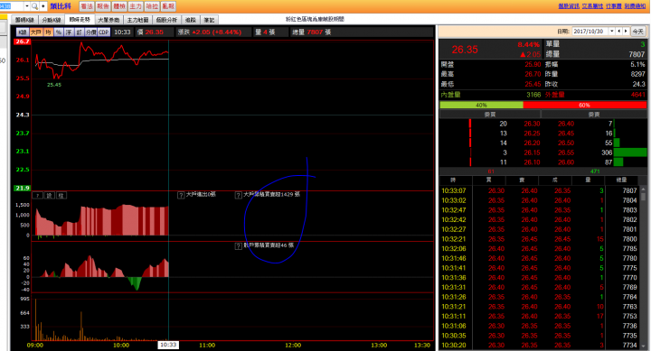This screenshot has width=651, height=351.
Task: Click the 外盤量 4641 value
Action: (637, 95)
